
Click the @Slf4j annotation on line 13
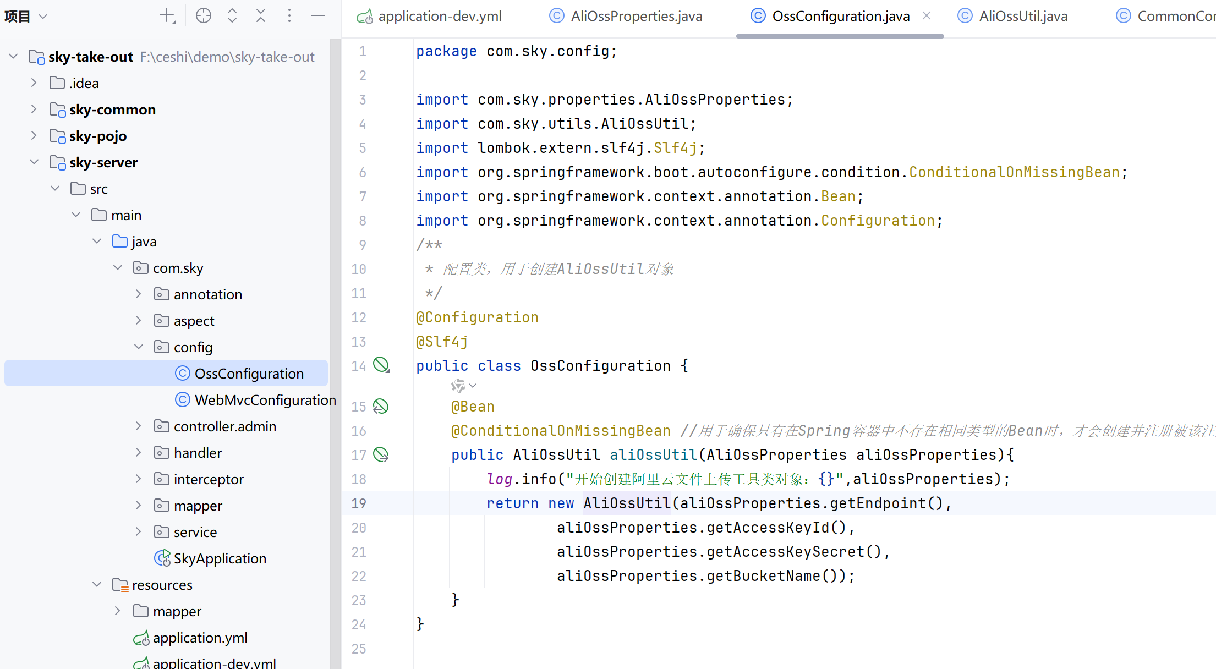click(442, 342)
